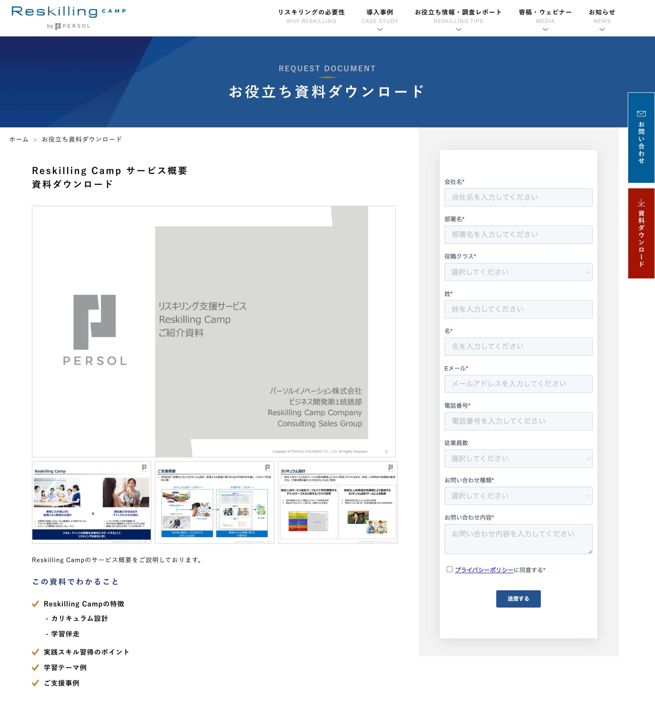Viewport: 655px width, 709px height.
Task: Click the お役立ち資料ダウンロード breadcrumb entry
Action: [82, 139]
